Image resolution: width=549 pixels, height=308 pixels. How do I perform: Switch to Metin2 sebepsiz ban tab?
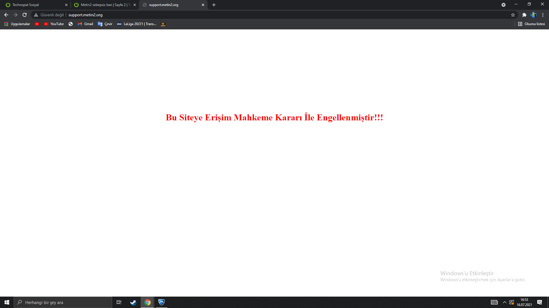coord(103,5)
